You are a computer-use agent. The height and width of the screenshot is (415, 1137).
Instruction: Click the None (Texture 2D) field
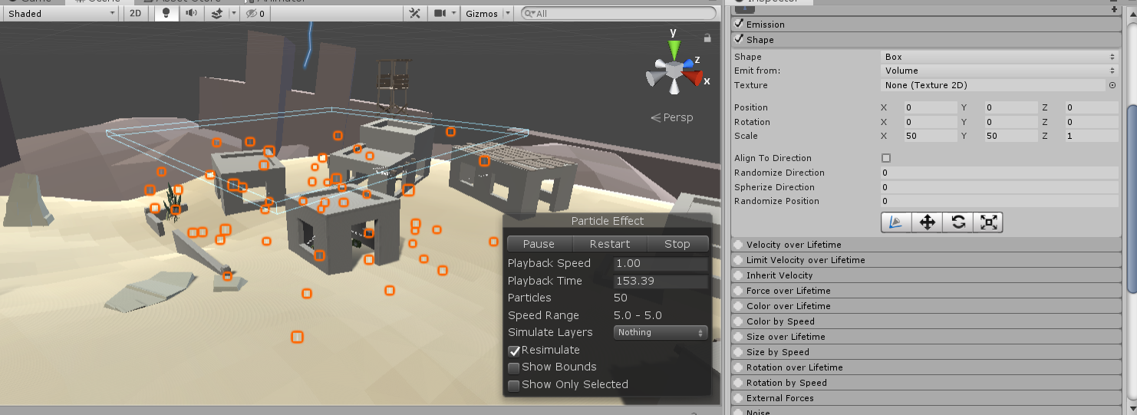click(x=994, y=85)
